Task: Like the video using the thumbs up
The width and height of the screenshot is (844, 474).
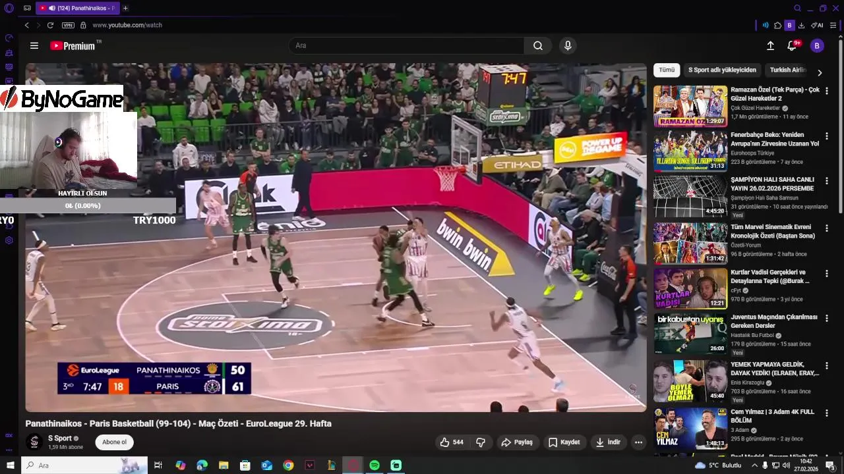Action: pyautogui.click(x=452, y=442)
